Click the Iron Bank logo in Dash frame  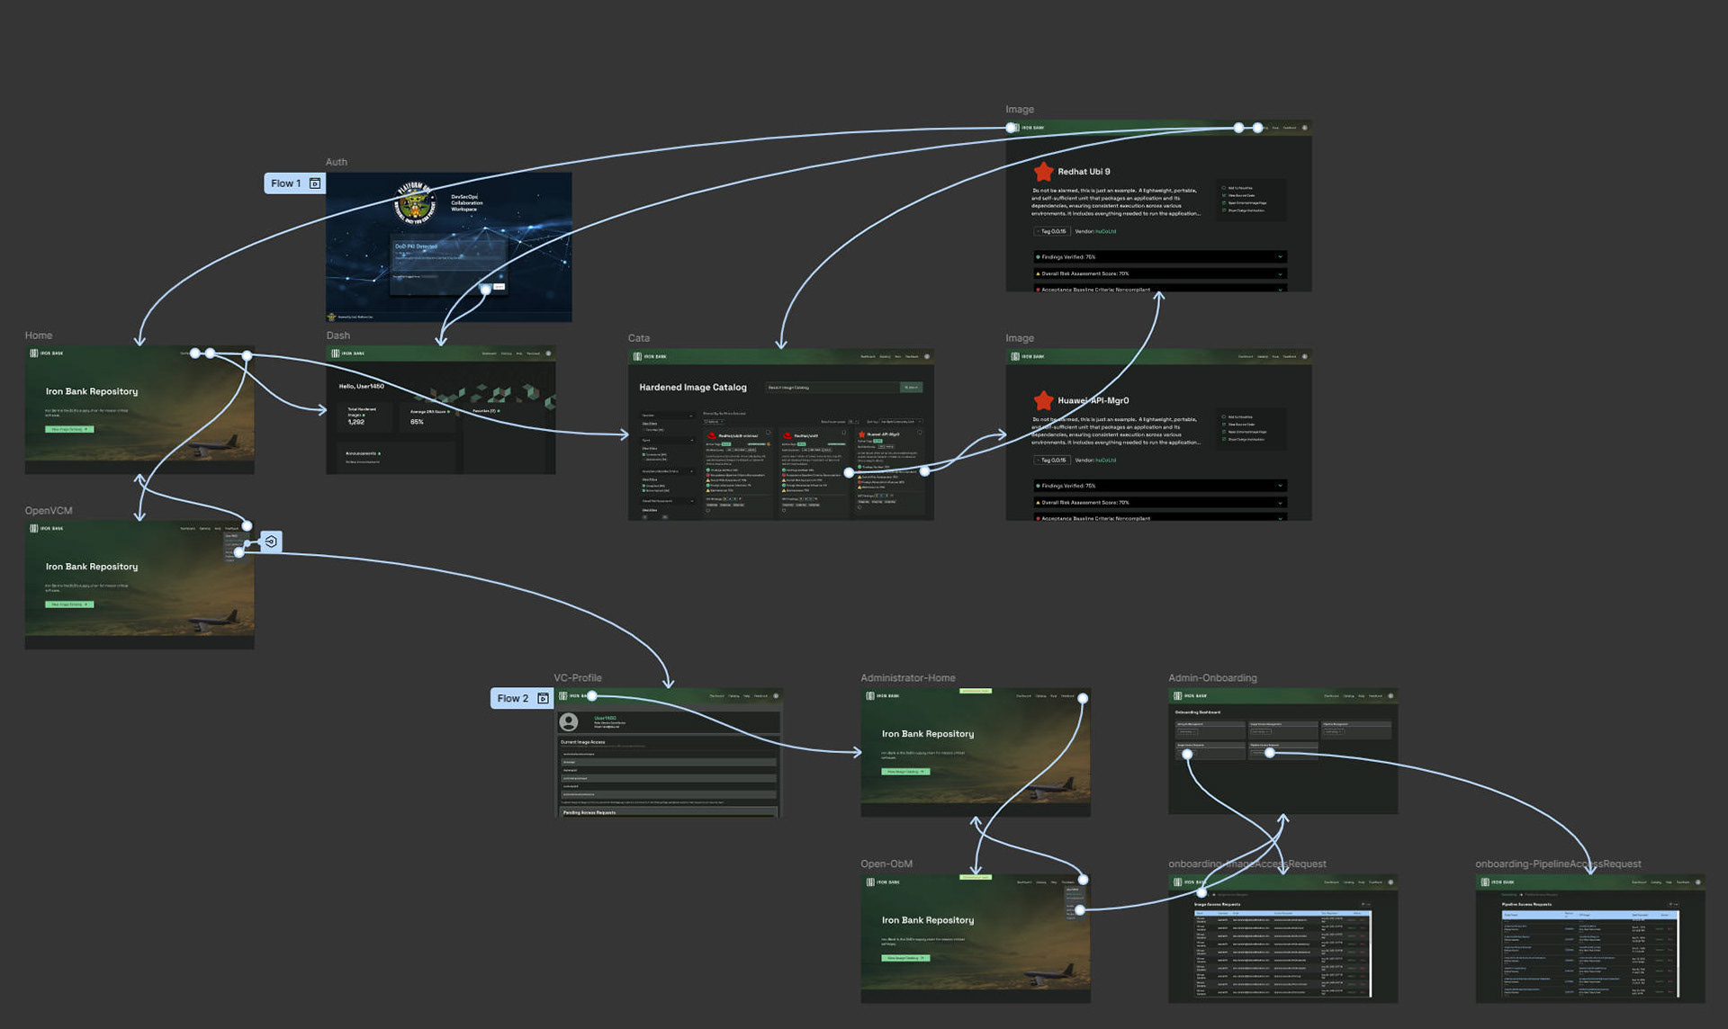(x=348, y=353)
